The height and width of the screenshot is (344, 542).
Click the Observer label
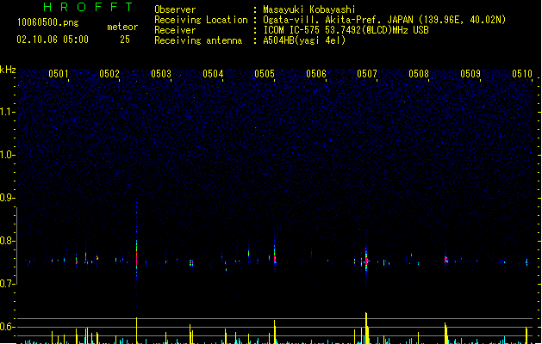tap(175, 9)
